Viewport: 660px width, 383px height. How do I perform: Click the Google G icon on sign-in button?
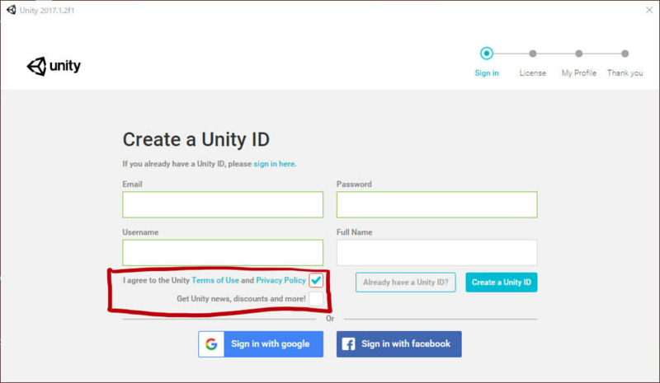(211, 344)
